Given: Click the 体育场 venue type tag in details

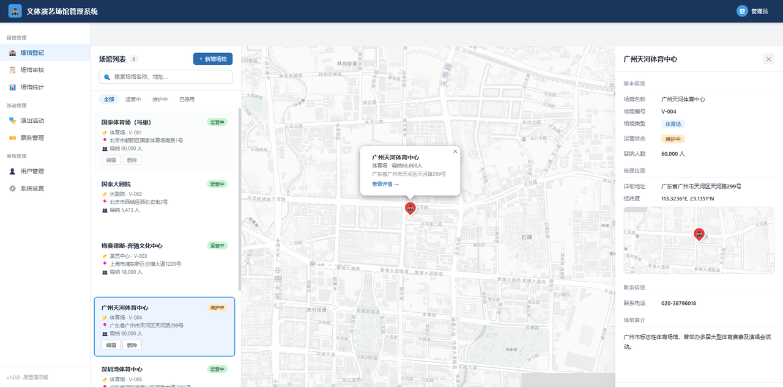Looking at the screenshot, I should (673, 124).
